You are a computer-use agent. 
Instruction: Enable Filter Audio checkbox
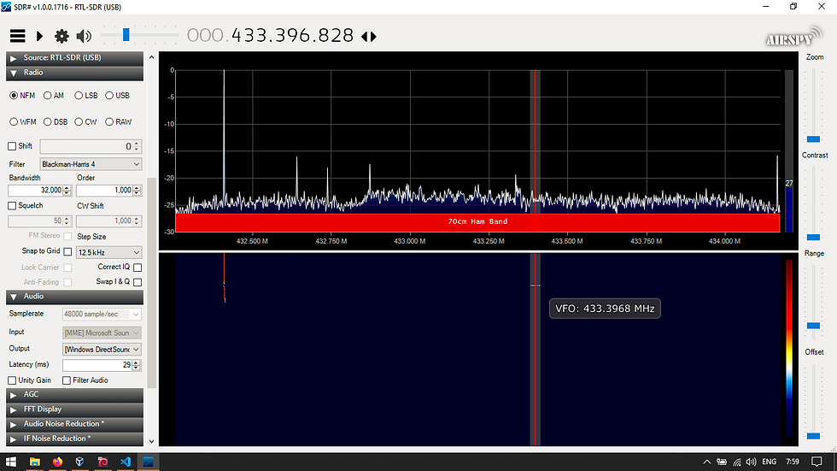pyautogui.click(x=67, y=380)
